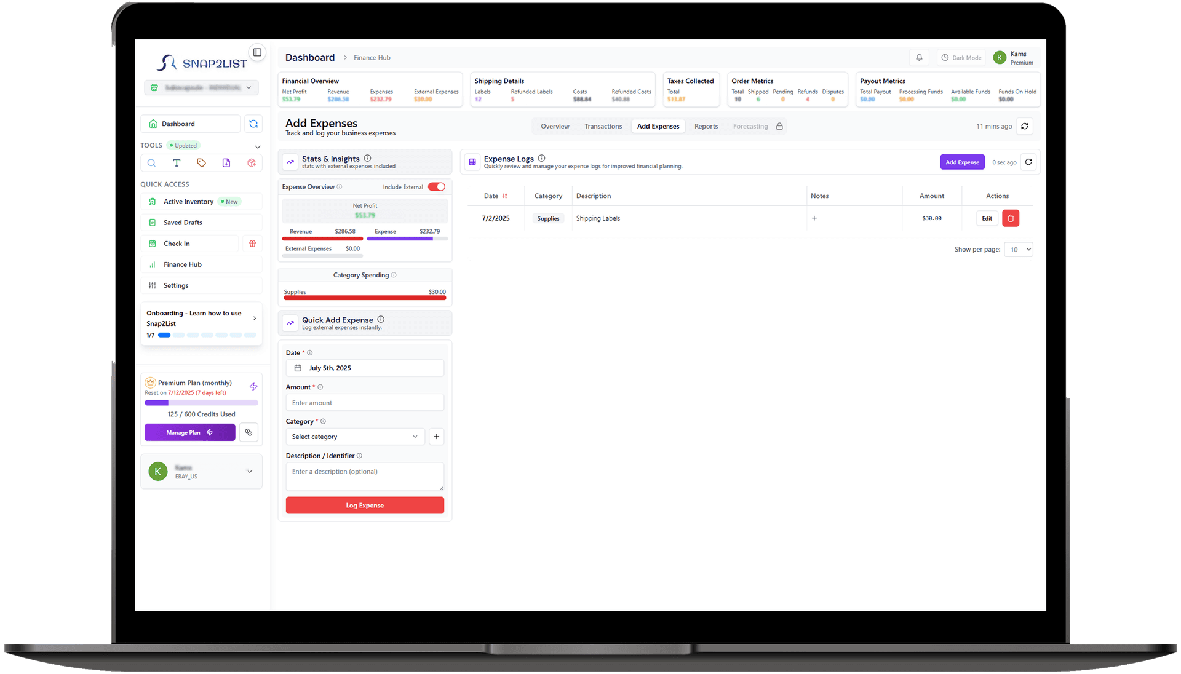The image size is (1181, 674).
Task: Click the Log Expense button
Action: pyautogui.click(x=365, y=505)
